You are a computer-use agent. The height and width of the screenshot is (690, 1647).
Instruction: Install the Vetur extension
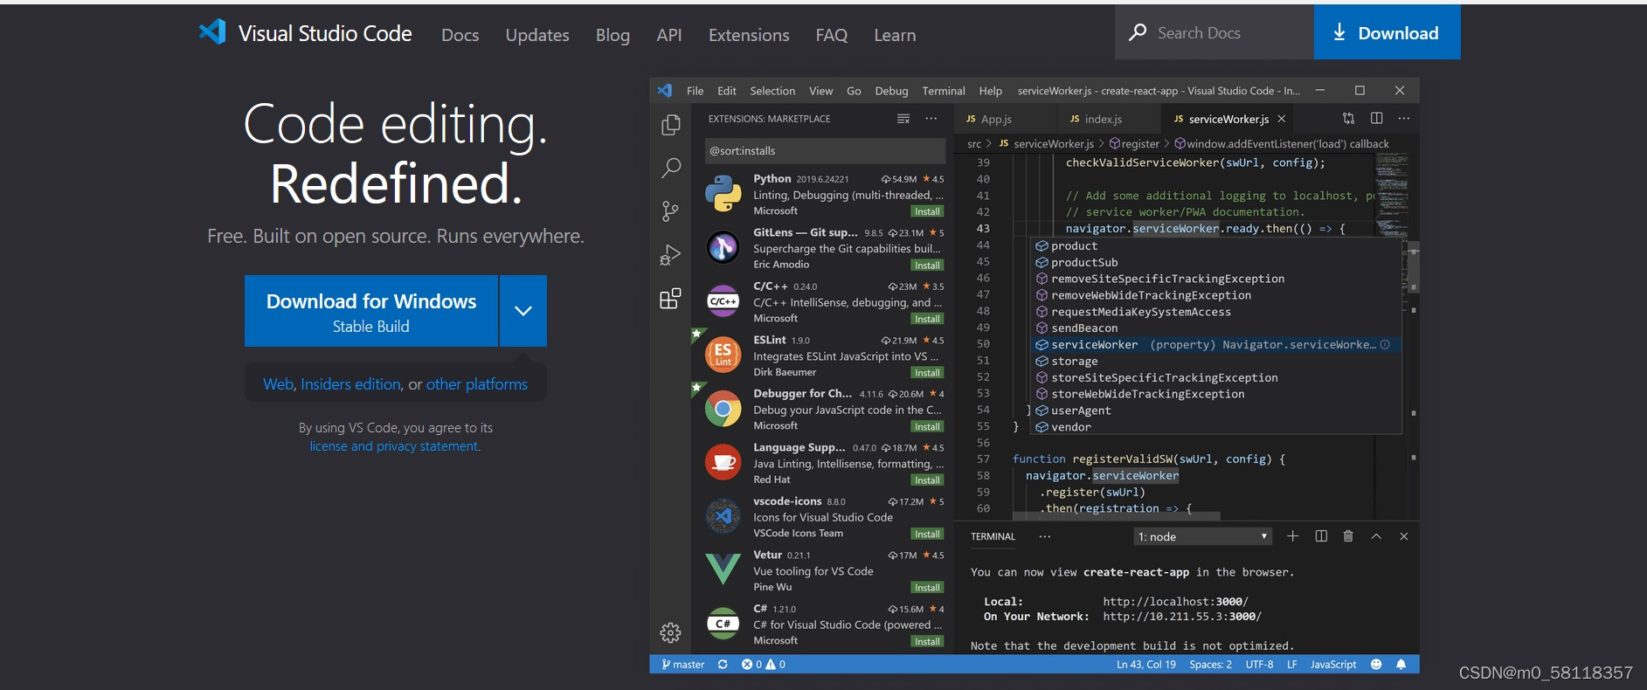pos(927,588)
